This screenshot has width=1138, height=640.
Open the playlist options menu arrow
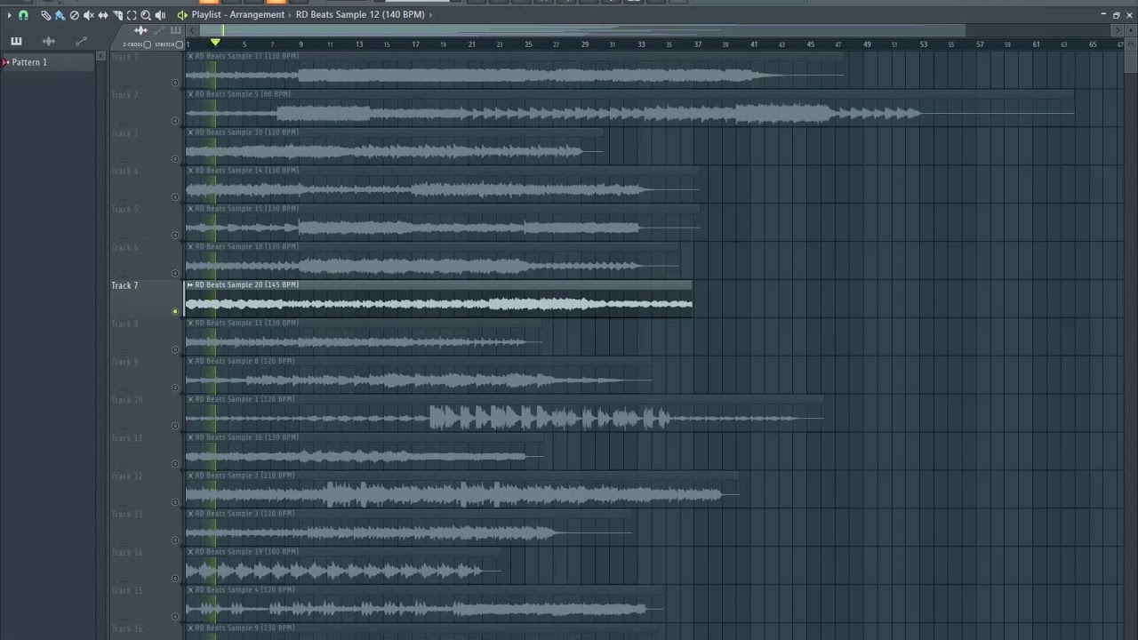10,15
